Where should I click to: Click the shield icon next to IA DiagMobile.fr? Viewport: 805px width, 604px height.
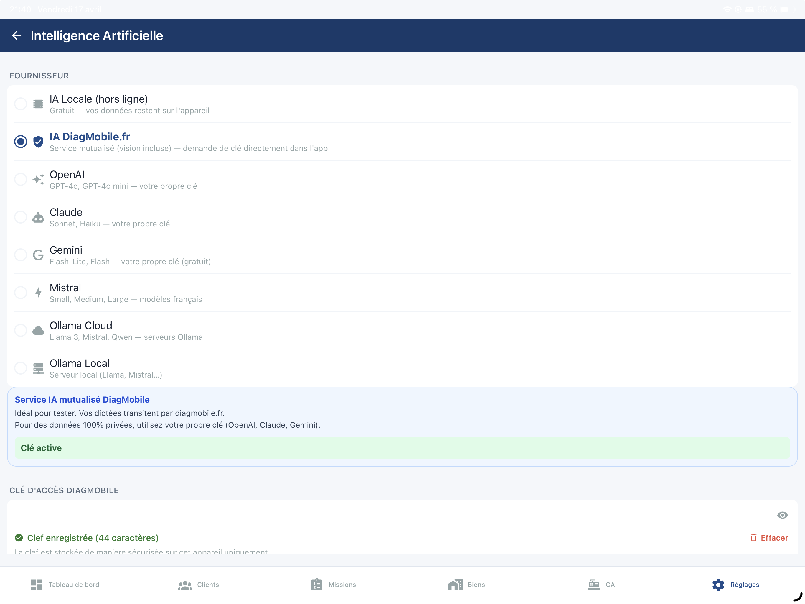click(x=39, y=142)
